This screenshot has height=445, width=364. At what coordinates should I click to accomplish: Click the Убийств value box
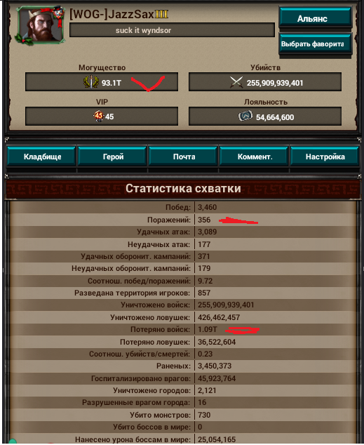(x=265, y=82)
